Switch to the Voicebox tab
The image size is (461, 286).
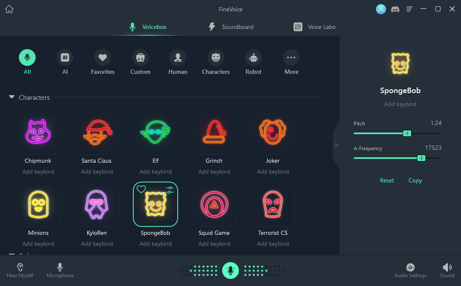pyautogui.click(x=148, y=27)
